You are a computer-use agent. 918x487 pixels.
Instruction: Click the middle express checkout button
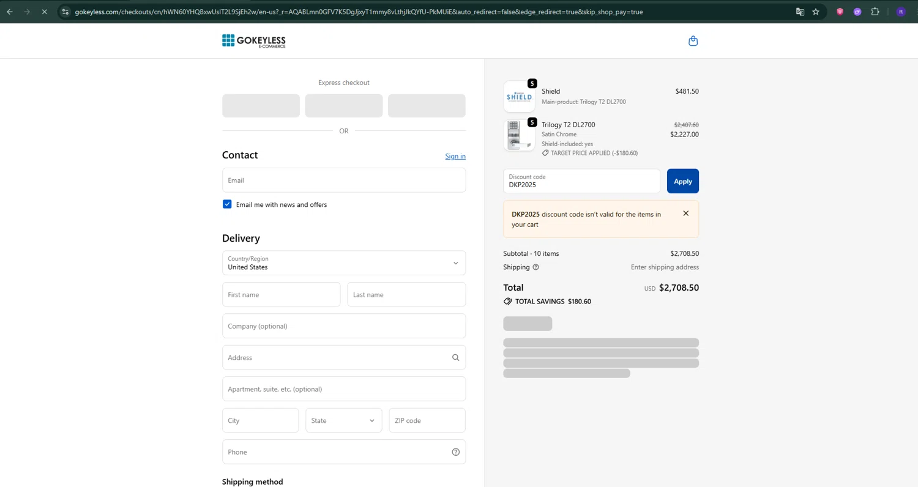(344, 106)
